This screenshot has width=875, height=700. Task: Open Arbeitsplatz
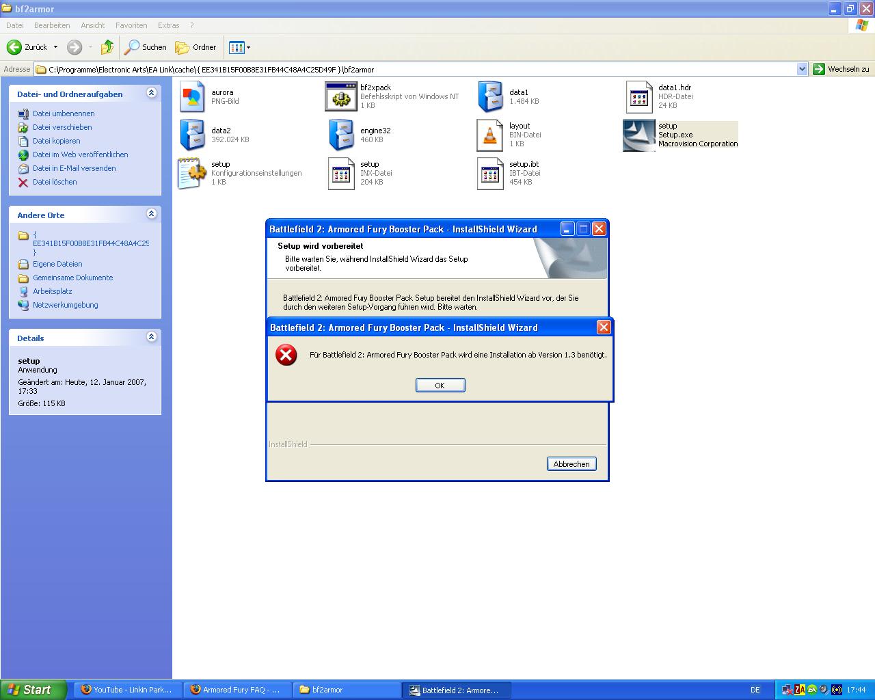point(53,291)
